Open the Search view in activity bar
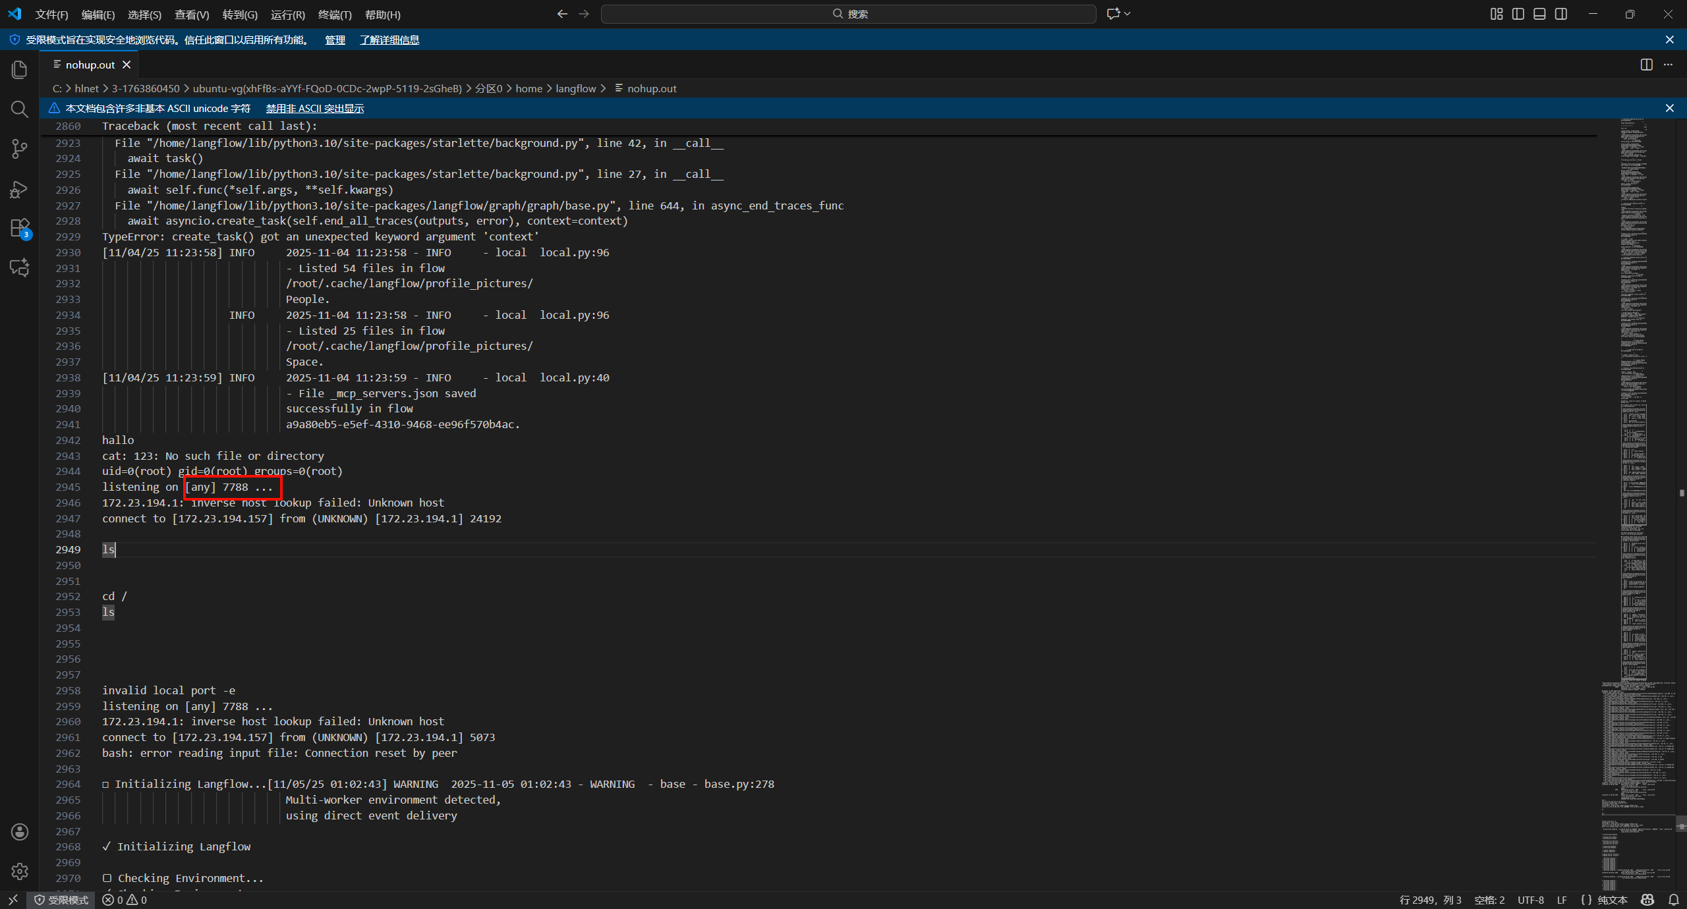The width and height of the screenshot is (1687, 909). (x=20, y=109)
